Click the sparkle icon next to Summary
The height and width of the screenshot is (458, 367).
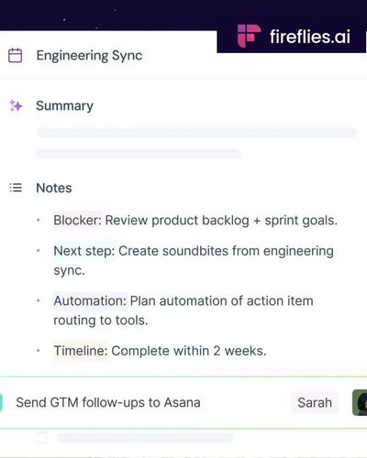pos(16,105)
